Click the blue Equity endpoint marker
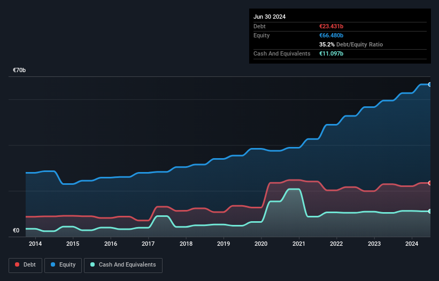The image size is (439, 281). 430,84
